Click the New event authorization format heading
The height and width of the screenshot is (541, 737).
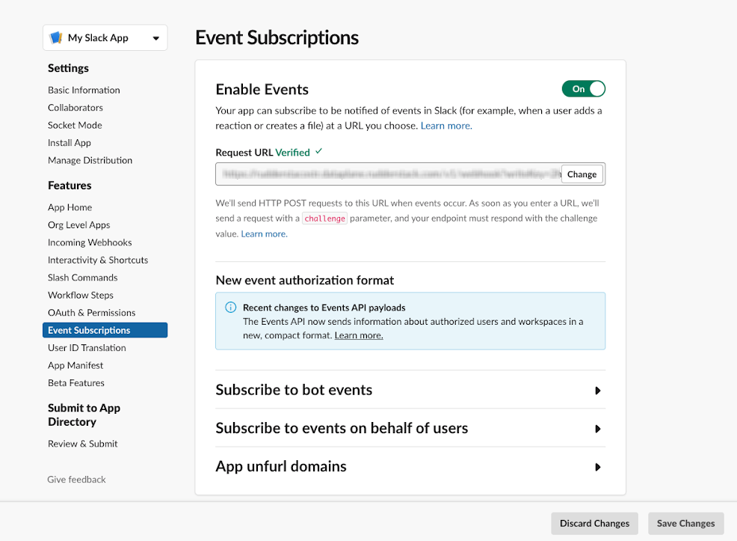tap(304, 281)
